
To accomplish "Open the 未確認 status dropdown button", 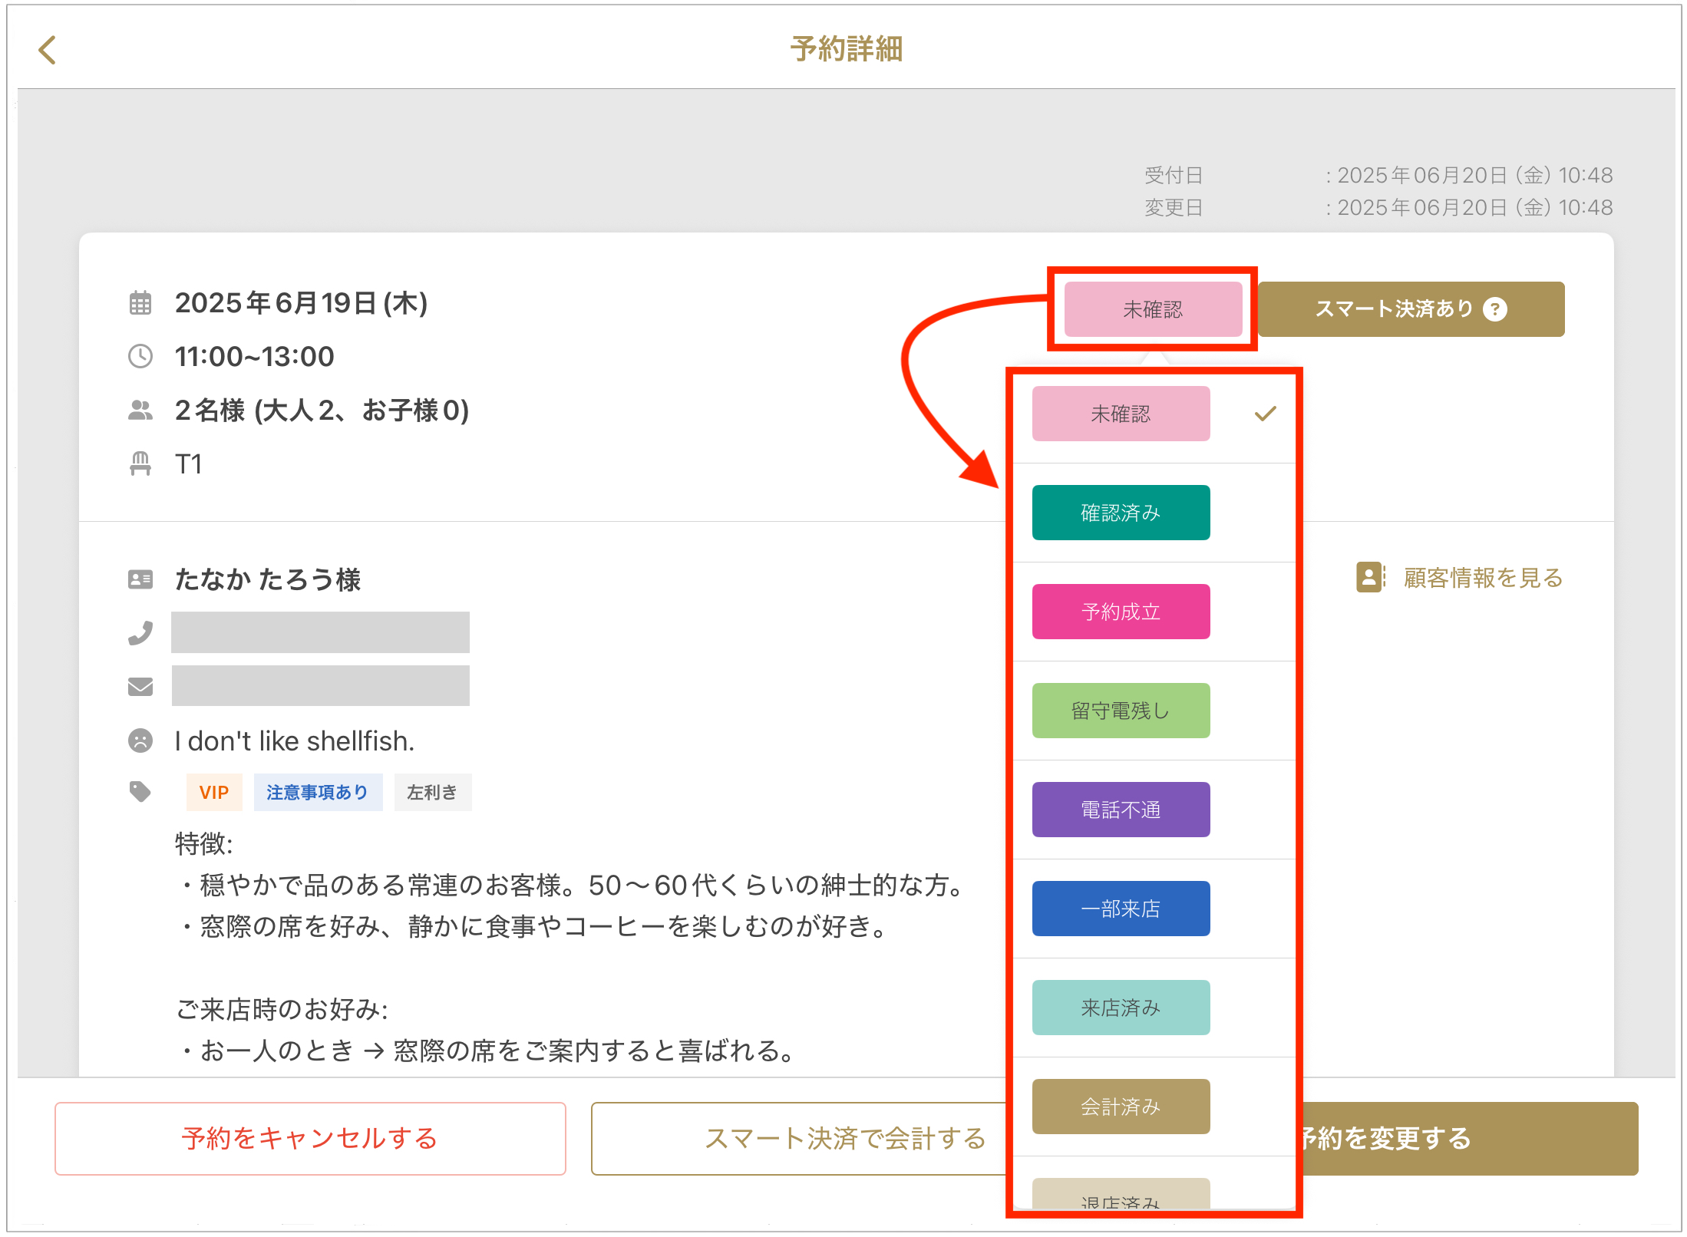I will point(1153,309).
